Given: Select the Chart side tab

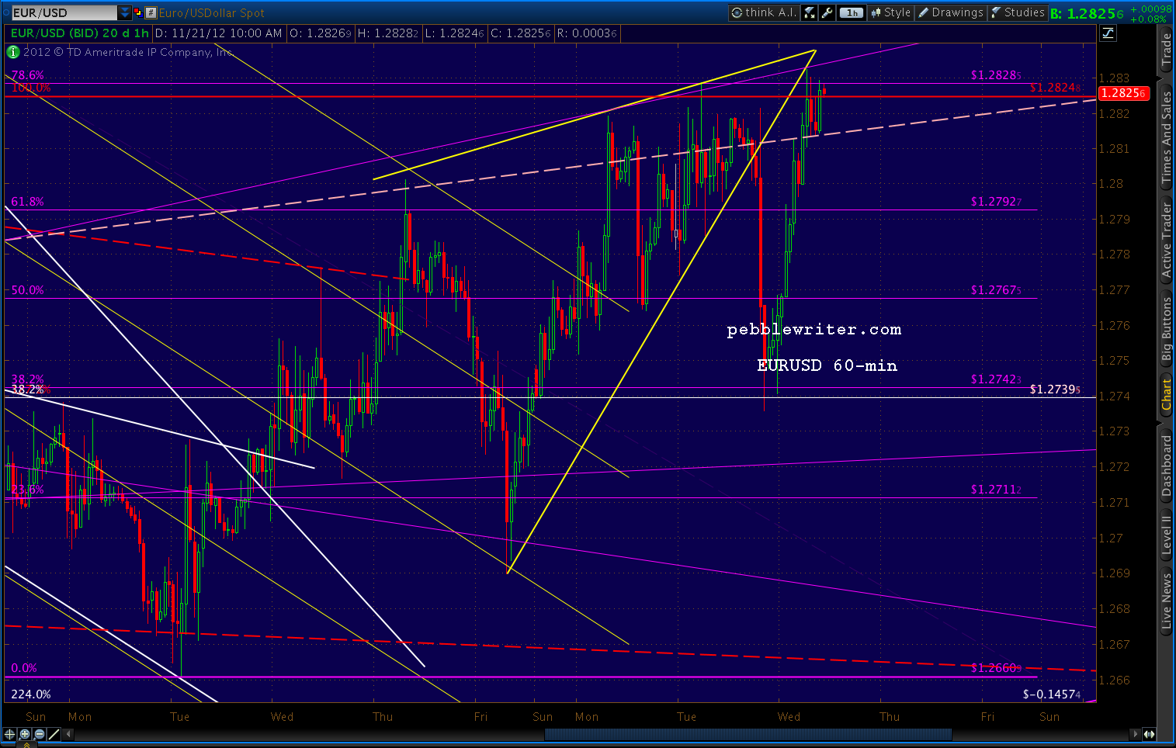Looking at the screenshot, I should coord(1166,395).
